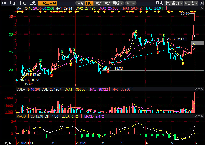The image size is (205, 145).
Task: Click help icon in VOL panel
Action: [195, 89]
